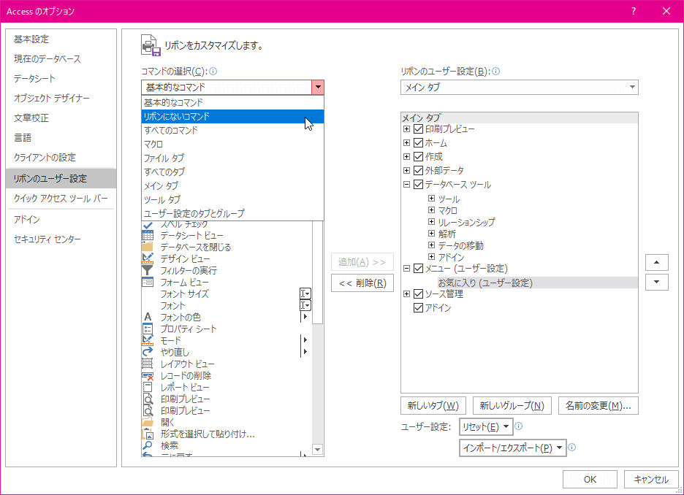684x495 pixels.
Task: Uncheck the ホーム tab checkbox
Action: point(418,143)
